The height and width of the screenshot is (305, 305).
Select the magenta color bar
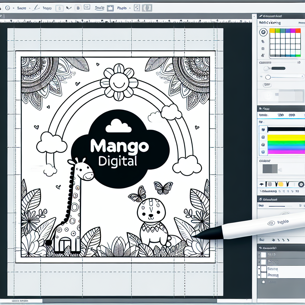tap(286, 152)
